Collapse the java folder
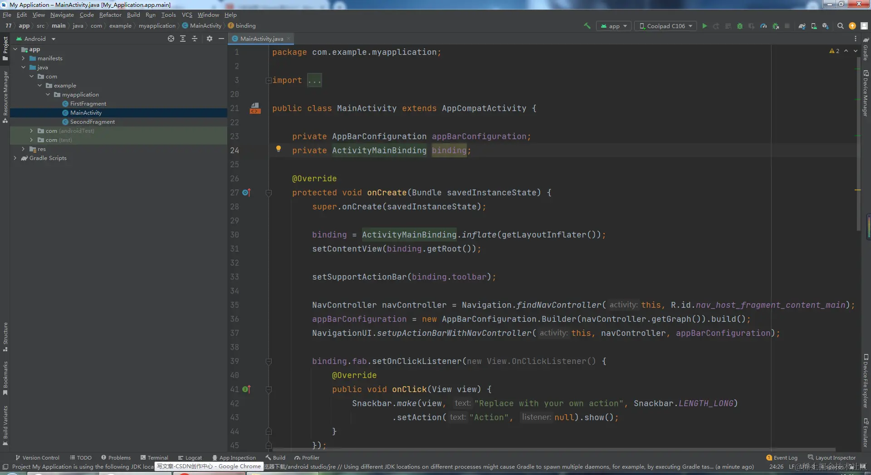 23,68
